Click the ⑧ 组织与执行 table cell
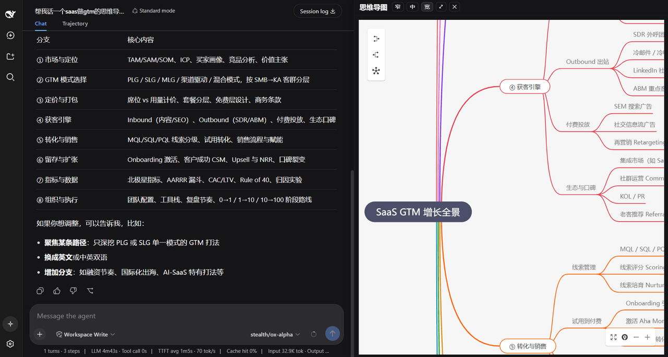The image size is (668, 357). pyautogui.click(x=57, y=199)
